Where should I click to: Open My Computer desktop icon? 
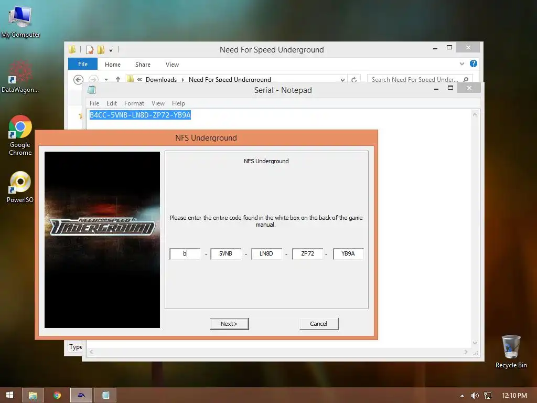(x=20, y=21)
